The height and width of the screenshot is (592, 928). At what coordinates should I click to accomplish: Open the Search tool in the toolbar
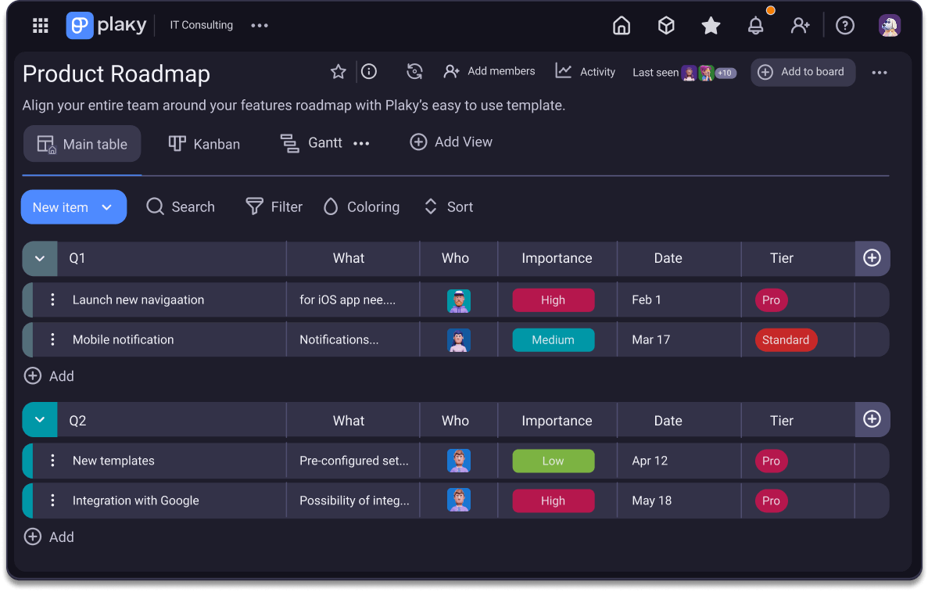tap(181, 206)
